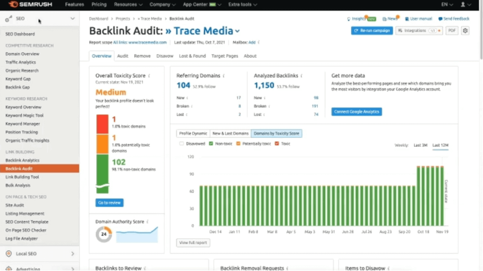Click the News icon in header
Screen dimensions: 483x271
[384, 19]
